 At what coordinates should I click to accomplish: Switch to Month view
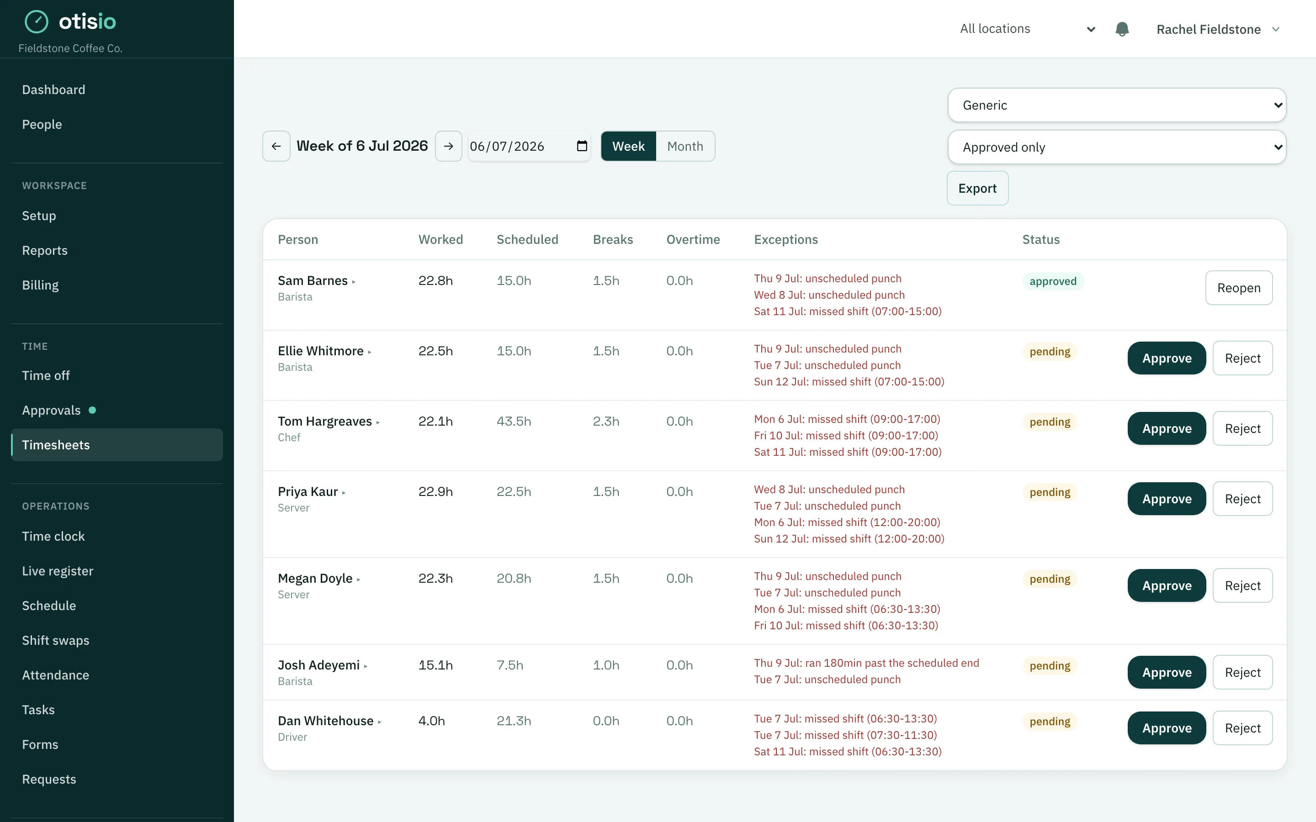[685, 146]
